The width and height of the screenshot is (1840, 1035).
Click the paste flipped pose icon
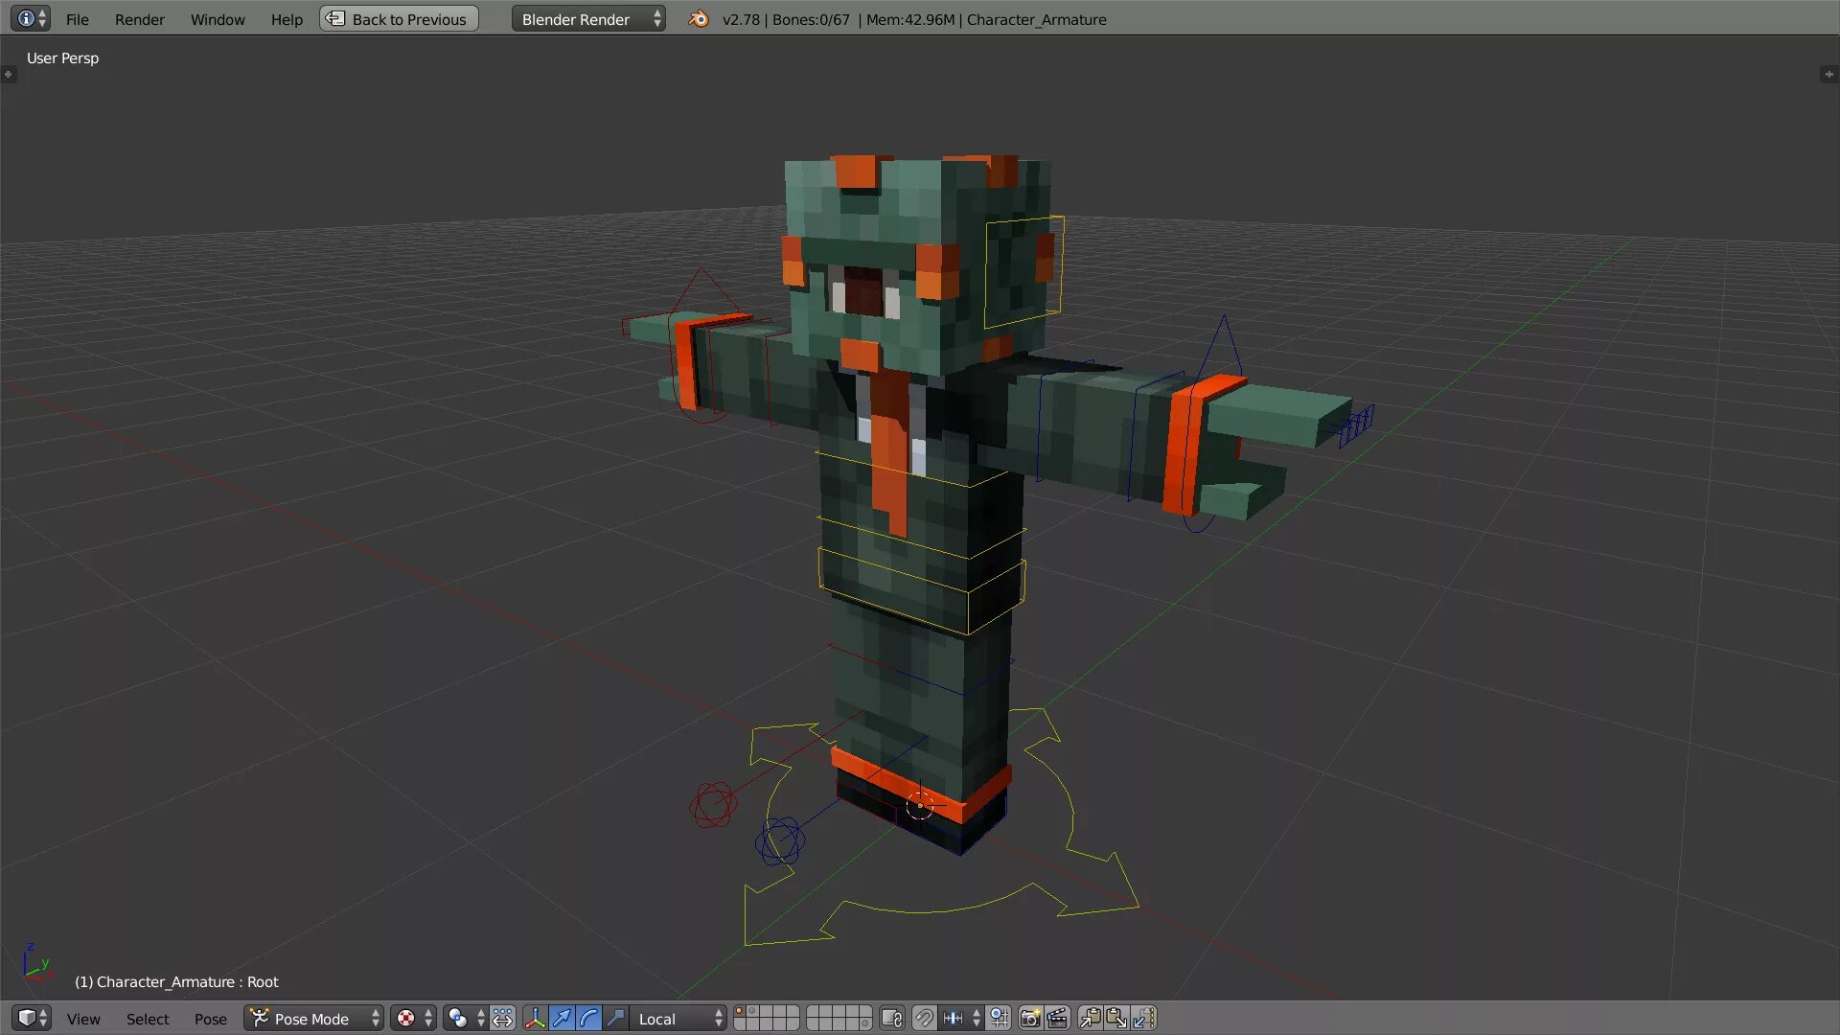[x=1143, y=1019]
